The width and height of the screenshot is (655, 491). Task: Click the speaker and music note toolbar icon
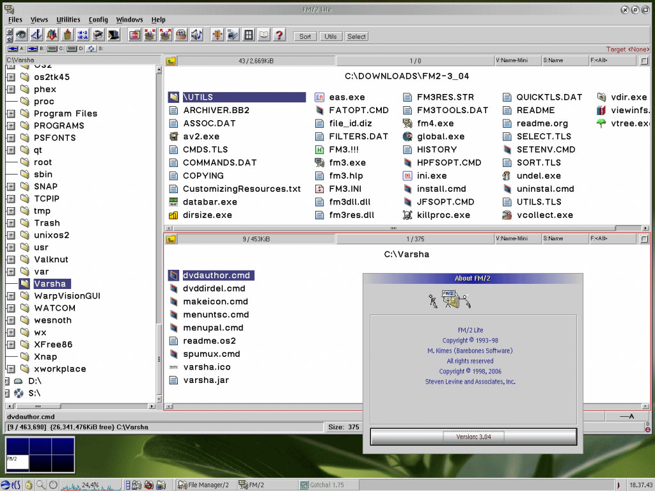[x=196, y=35]
